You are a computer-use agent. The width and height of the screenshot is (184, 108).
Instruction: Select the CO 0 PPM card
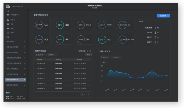84,39
